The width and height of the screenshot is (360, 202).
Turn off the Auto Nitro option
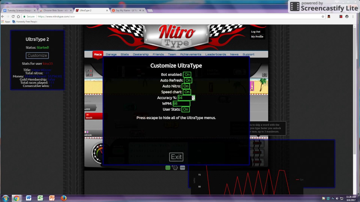(x=186, y=86)
